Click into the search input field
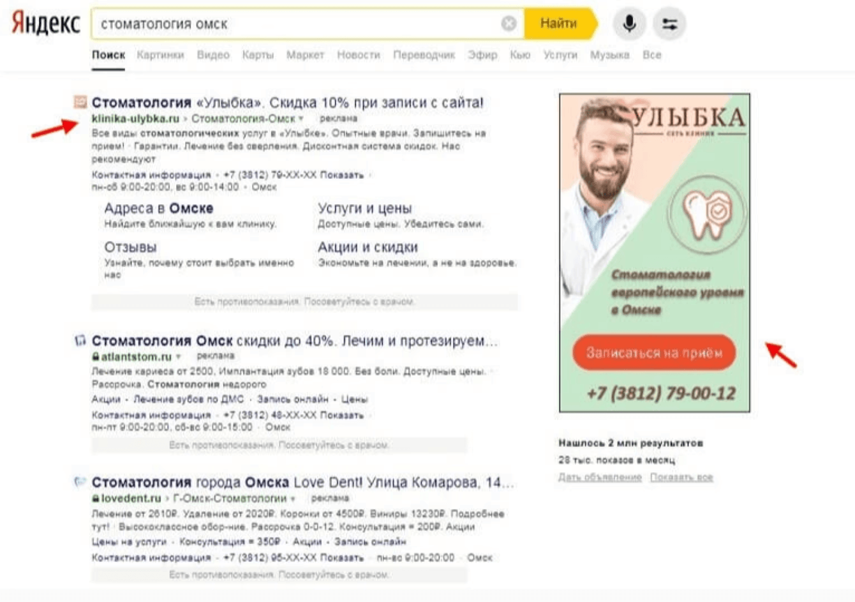855x602 pixels. point(297,24)
